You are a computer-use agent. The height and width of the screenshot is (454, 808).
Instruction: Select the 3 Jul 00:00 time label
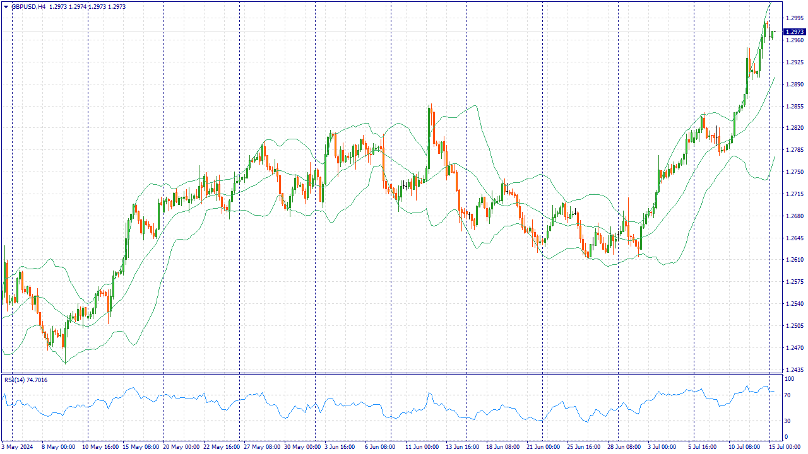pyautogui.click(x=662, y=447)
